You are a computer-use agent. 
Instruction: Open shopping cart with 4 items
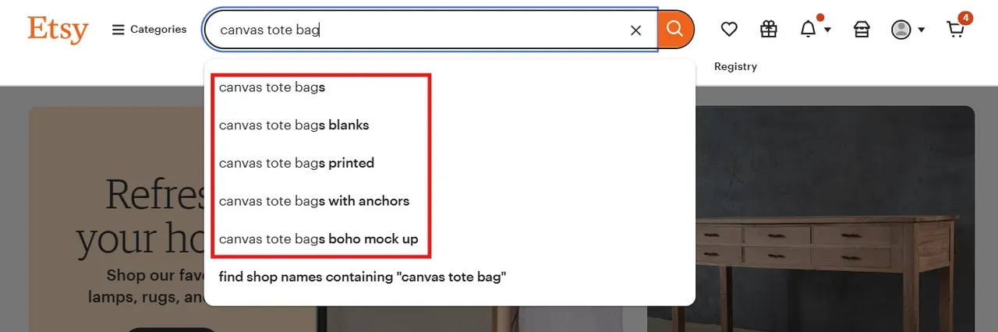[956, 29]
